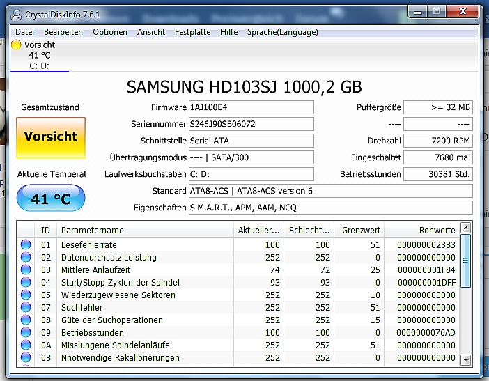The height and width of the screenshot is (381, 489).
Task: Click the Eigenschaften field with S.M.A.R.T.
Action: pyautogui.click(x=331, y=208)
